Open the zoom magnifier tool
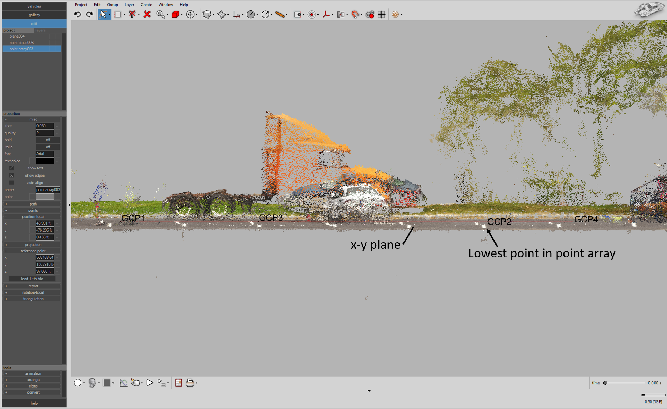667x409 pixels. tap(161, 14)
